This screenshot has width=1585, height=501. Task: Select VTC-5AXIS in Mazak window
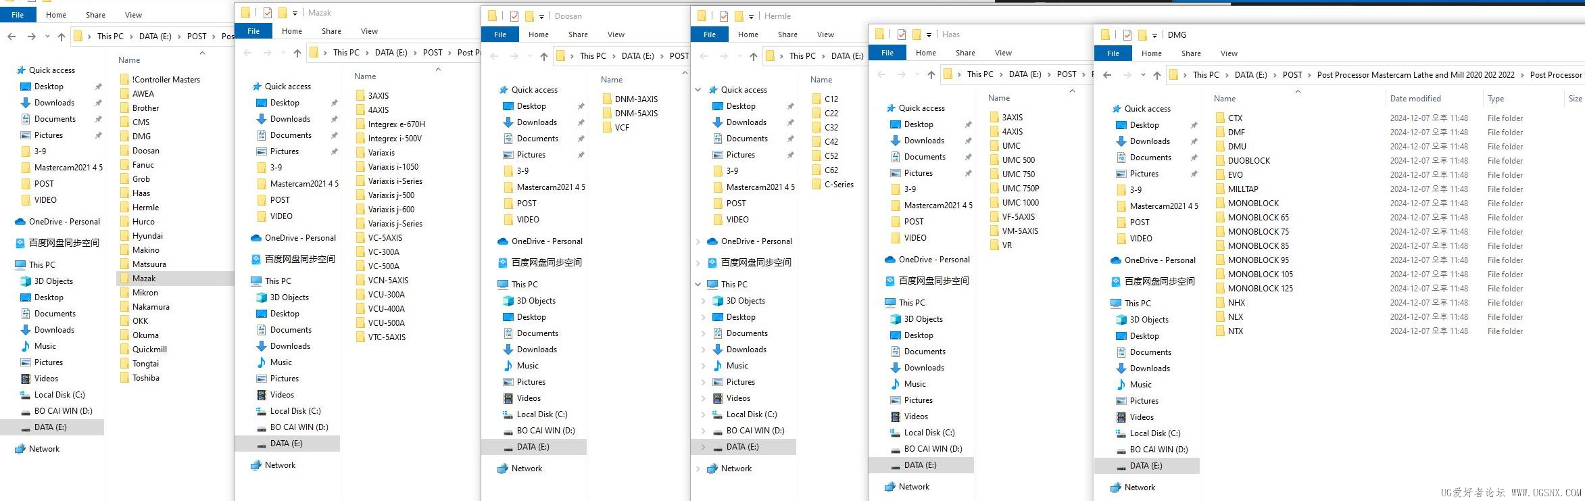pyautogui.click(x=387, y=337)
